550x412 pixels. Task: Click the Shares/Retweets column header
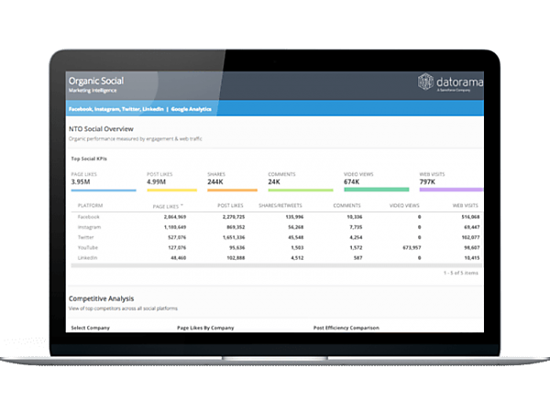coord(280,206)
